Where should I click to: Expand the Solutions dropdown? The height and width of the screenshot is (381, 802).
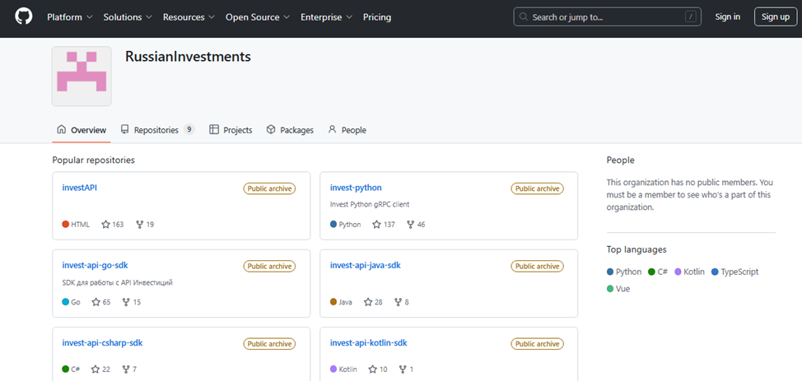pos(128,17)
